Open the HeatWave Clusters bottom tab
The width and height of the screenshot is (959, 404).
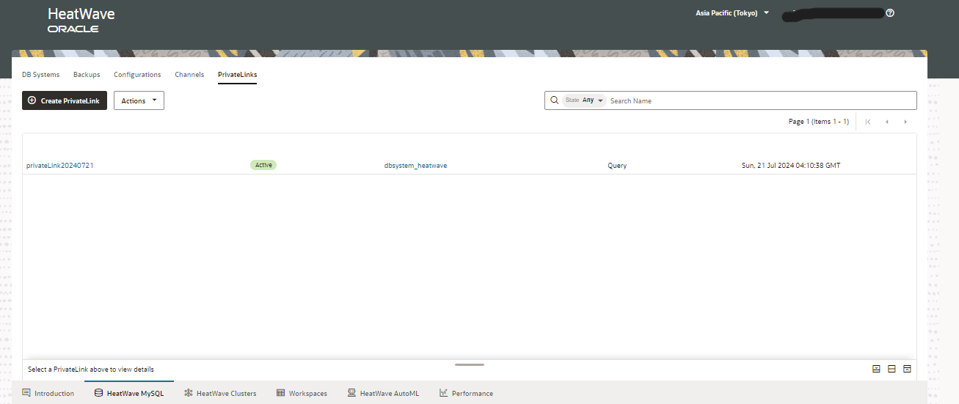click(x=221, y=393)
